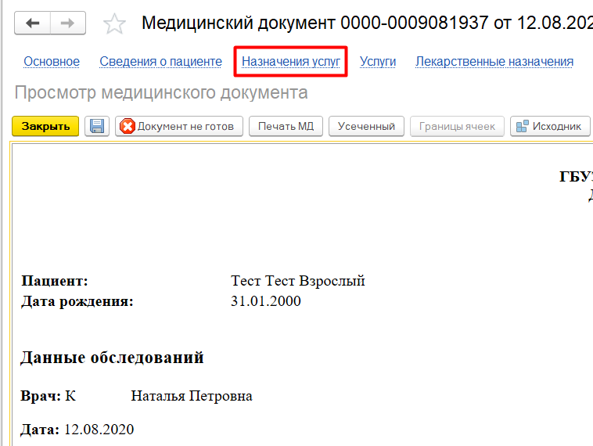Viewport: 593px width, 446px height.
Task: Go forward with the right arrow button
Action: click(69, 23)
